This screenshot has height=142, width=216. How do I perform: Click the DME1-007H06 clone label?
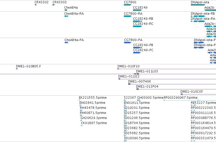click(140, 82)
